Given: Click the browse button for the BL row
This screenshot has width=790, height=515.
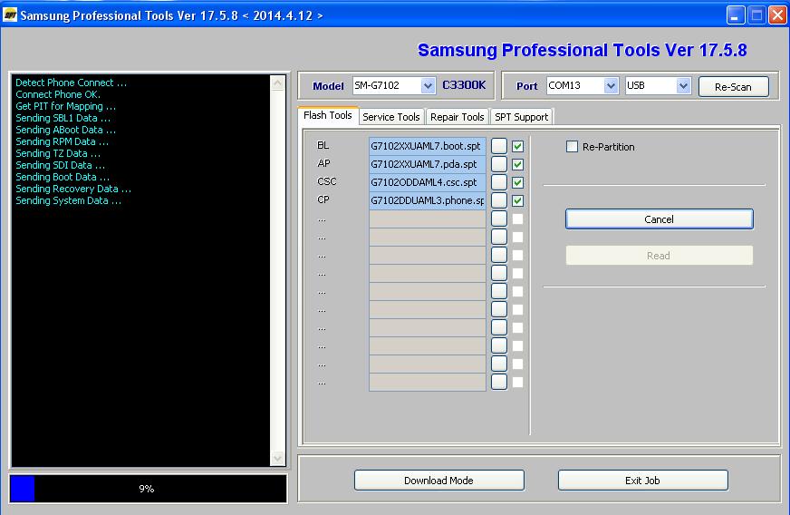Looking at the screenshot, I should (499, 146).
